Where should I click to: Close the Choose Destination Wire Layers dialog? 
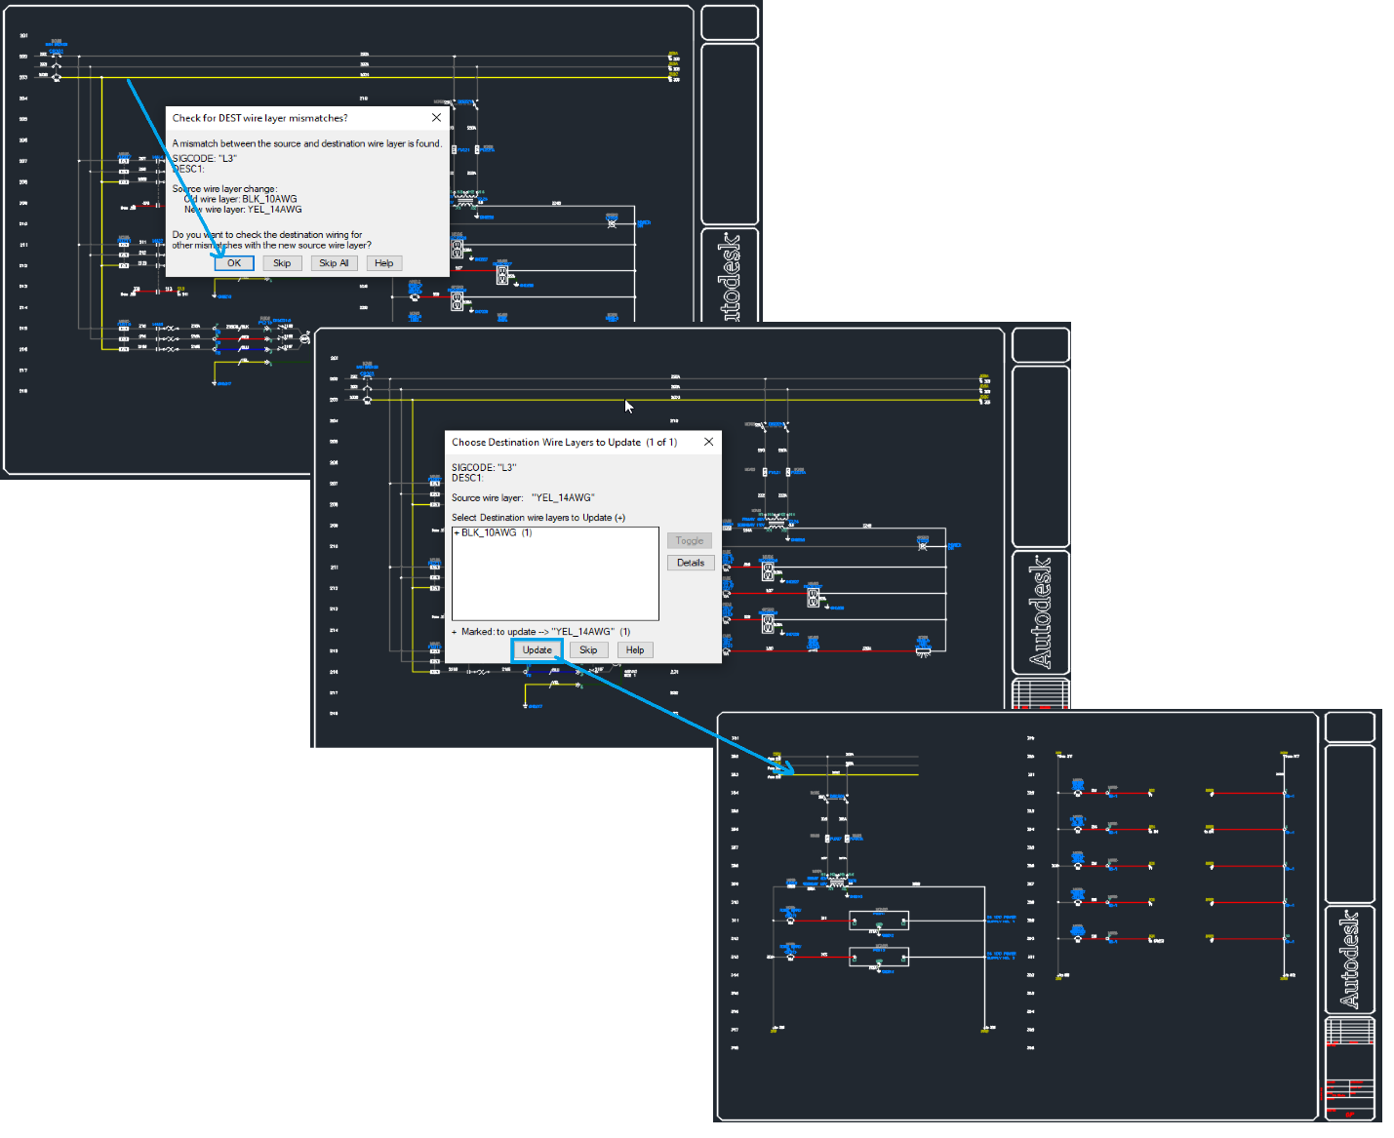pos(709,442)
